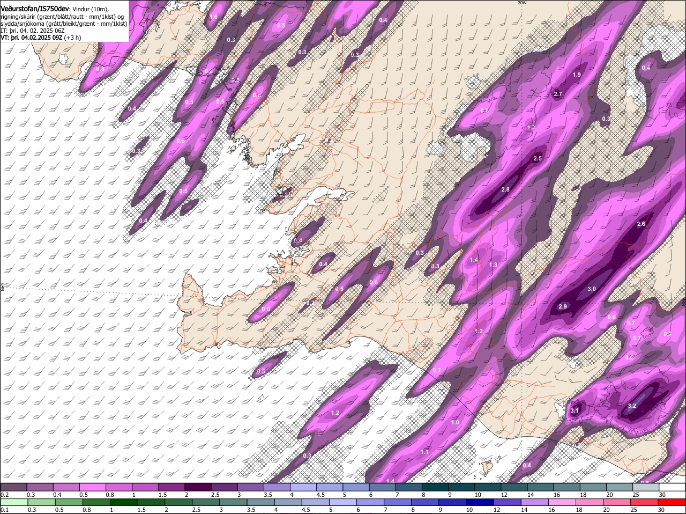Click the 1.3 precipitation value on map

[x=493, y=265]
